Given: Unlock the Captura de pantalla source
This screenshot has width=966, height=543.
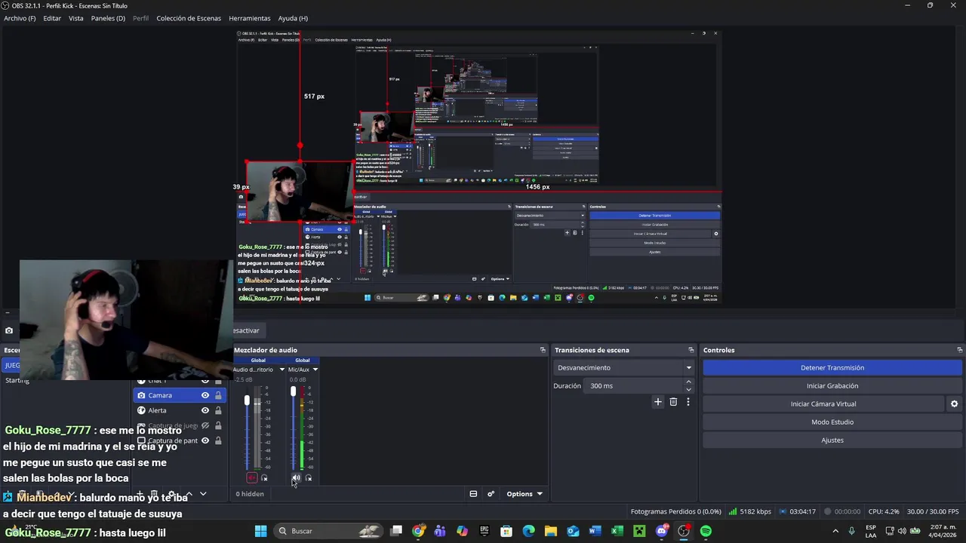Looking at the screenshot, I should tap(218, 440).
